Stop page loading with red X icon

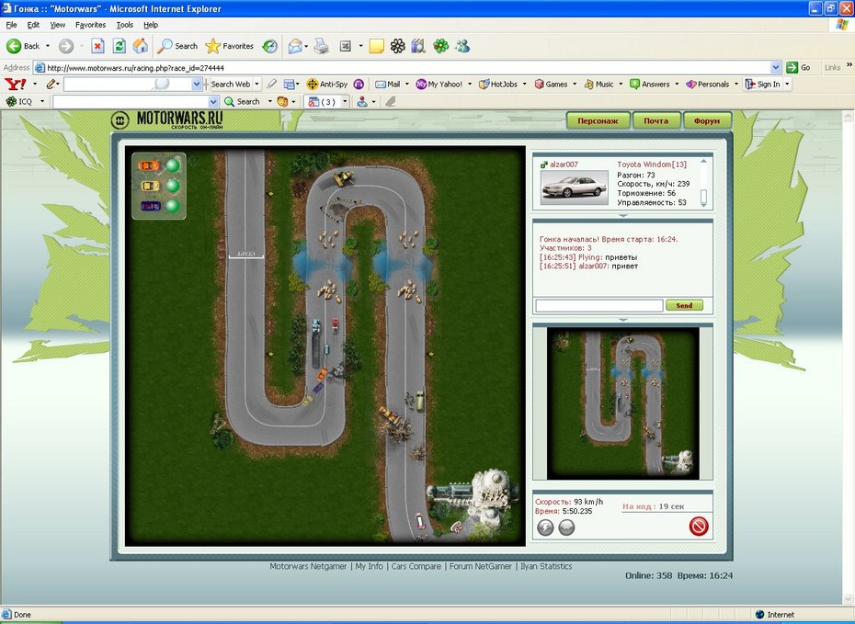97,46
